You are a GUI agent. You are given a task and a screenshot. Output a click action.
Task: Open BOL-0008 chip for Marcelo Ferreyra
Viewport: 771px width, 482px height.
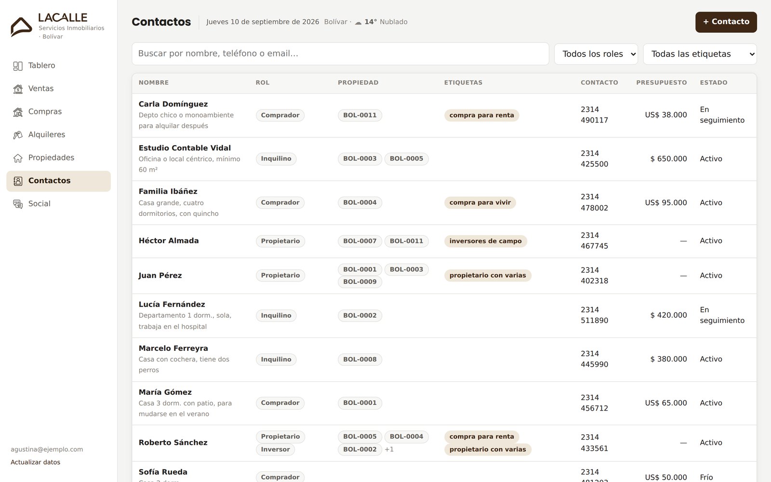click(359, 360)
